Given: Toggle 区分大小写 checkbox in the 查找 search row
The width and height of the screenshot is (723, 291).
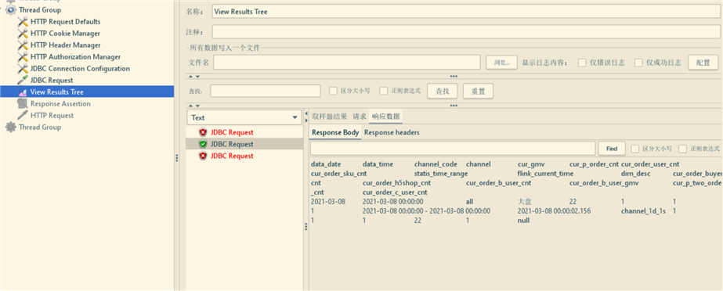Looking at the screenshot, I should 333,91.
